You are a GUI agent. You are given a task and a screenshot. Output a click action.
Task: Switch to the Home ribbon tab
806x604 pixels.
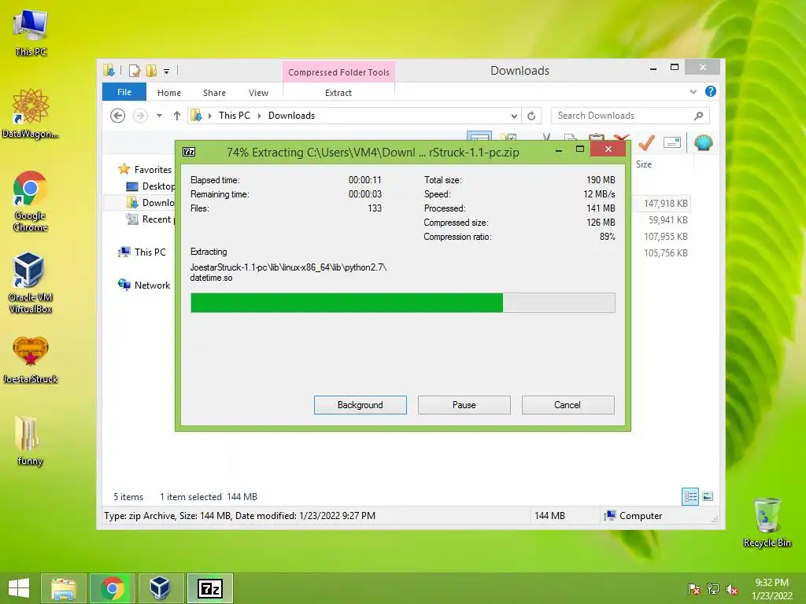click(x=169, y=93)
